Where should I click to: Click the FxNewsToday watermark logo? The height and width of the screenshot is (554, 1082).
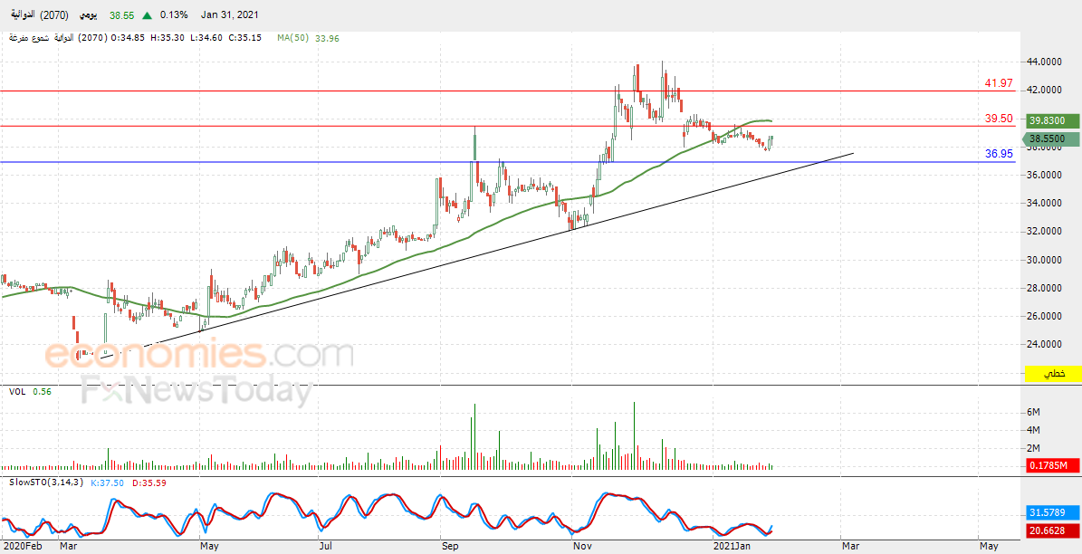coord(196,391)
